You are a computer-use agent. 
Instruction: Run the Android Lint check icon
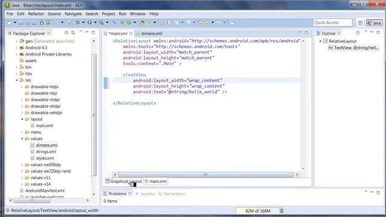tap(57, 22)
